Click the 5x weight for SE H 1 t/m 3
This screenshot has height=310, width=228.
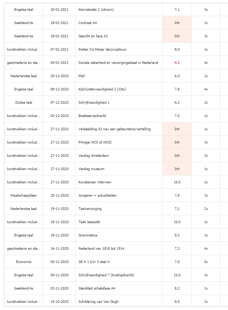(x=206, y=262)
